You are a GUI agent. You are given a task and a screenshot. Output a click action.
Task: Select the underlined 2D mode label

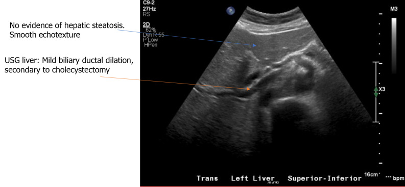[x=146, y=25]
